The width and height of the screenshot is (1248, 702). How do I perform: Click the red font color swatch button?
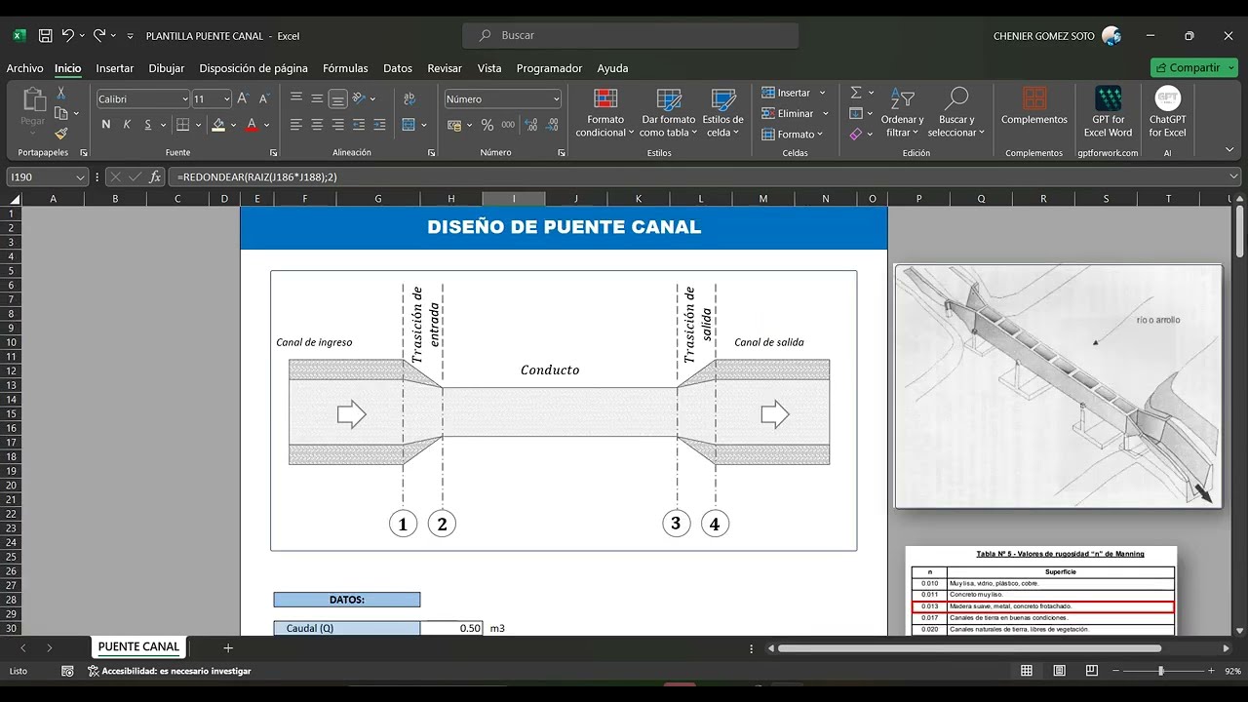(252, 125)
